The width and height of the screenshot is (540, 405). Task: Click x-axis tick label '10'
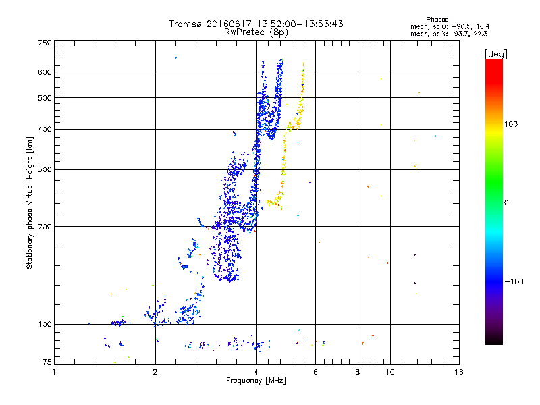(x=390, y=372)
